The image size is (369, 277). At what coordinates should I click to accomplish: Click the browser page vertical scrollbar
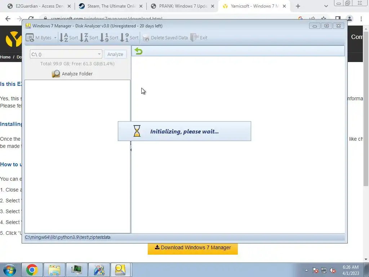pos(366,108)
